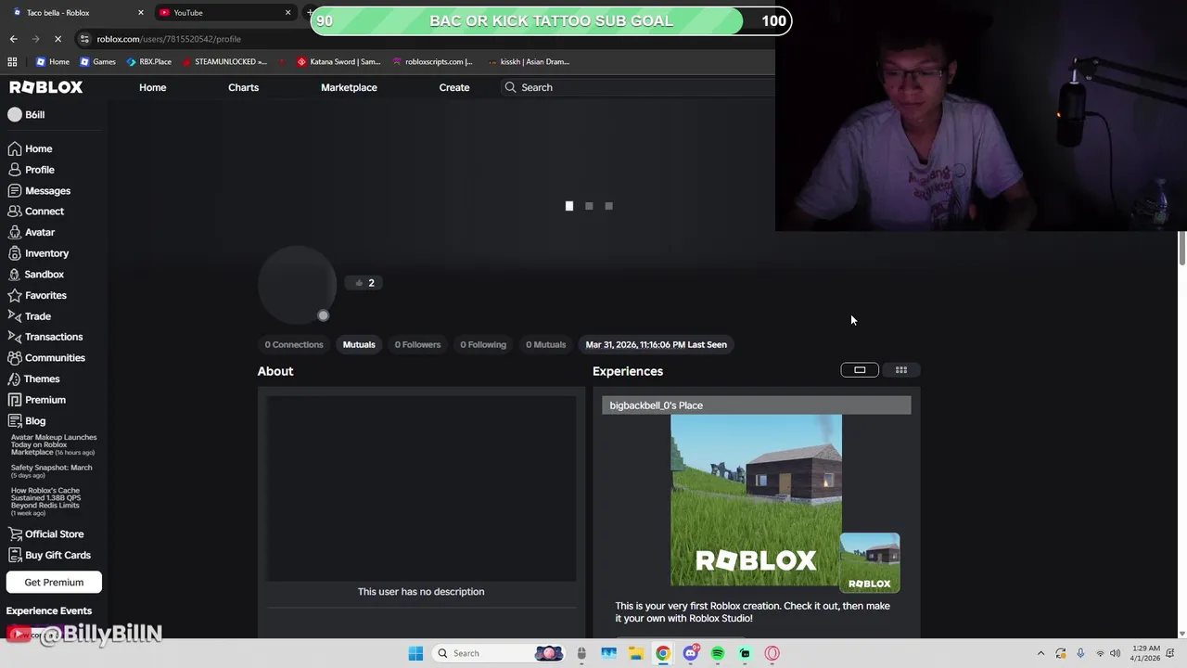Open Inventory in the sidebar
Viewport: 1187px width, 668px height.
[38, 253]
